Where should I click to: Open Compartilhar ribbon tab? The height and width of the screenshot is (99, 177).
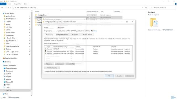tap(17, 4)
